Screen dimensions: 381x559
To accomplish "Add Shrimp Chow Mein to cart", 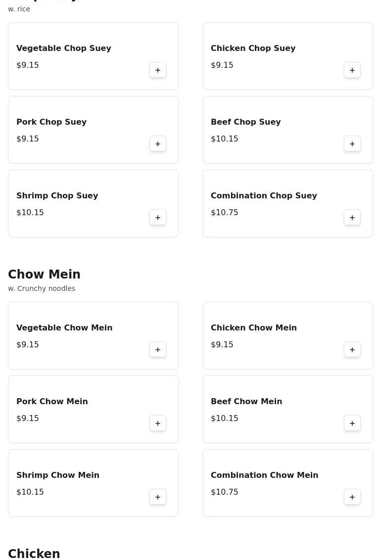I will 158,497.
